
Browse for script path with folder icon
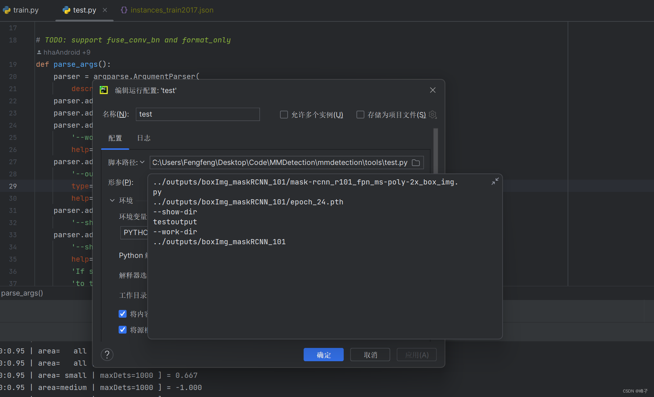tap(416, 163)
